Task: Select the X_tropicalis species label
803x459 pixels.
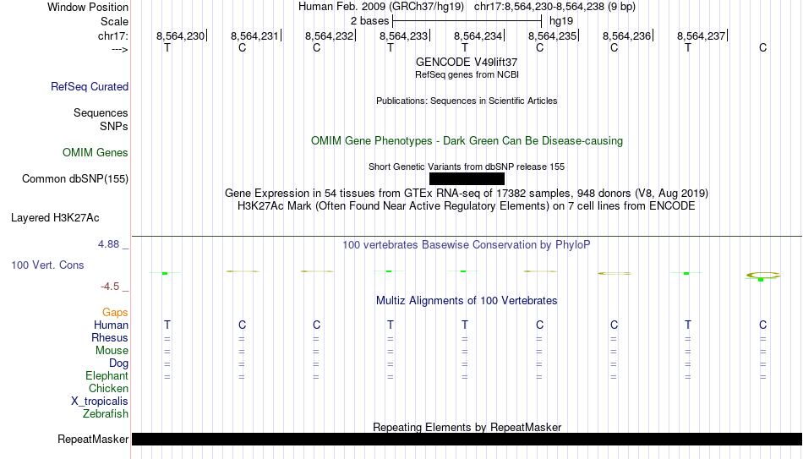Action: [x=100, y=402]
